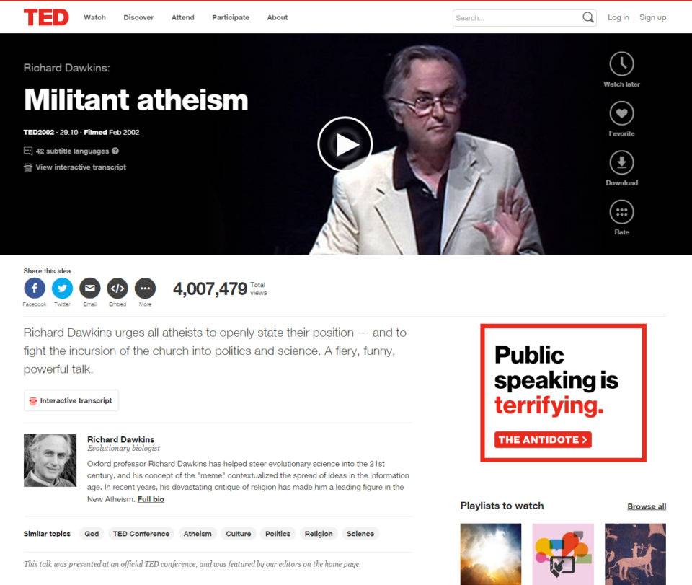This screenshot has height=585, width=692.
Task: Share on Facebook icon
Action: tap(35, 289)
